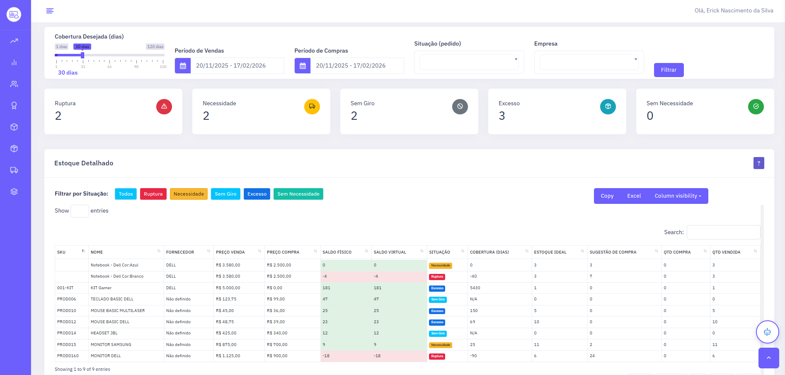Filter table by Excesso status
The height and width of the screenshot is (375, 785).
click(x=257, y=194)
